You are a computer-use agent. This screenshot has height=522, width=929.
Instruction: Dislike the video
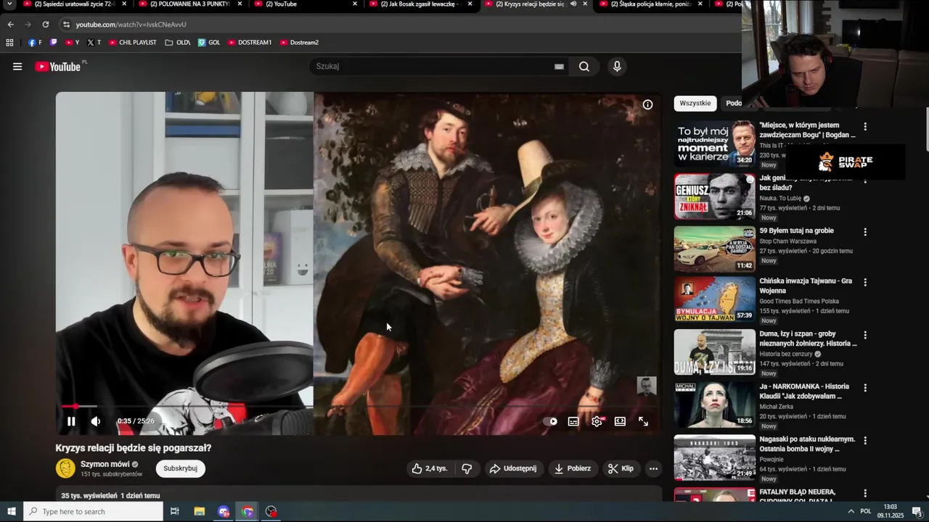pos(467,468)
